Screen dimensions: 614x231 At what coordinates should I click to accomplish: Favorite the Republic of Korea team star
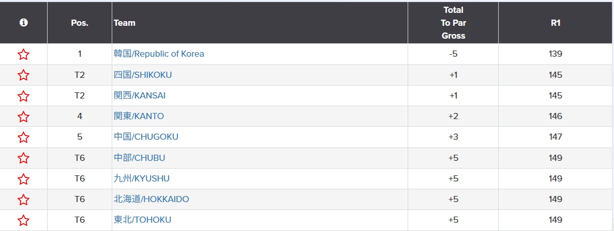[23, 54]
